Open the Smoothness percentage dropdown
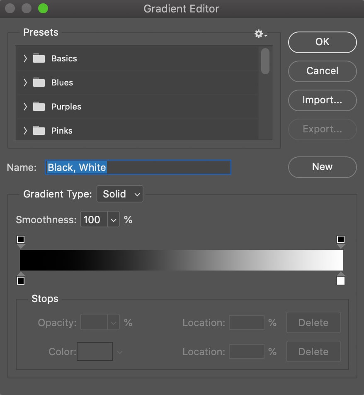This screenshot has height=395, width=364. point(114,219)
